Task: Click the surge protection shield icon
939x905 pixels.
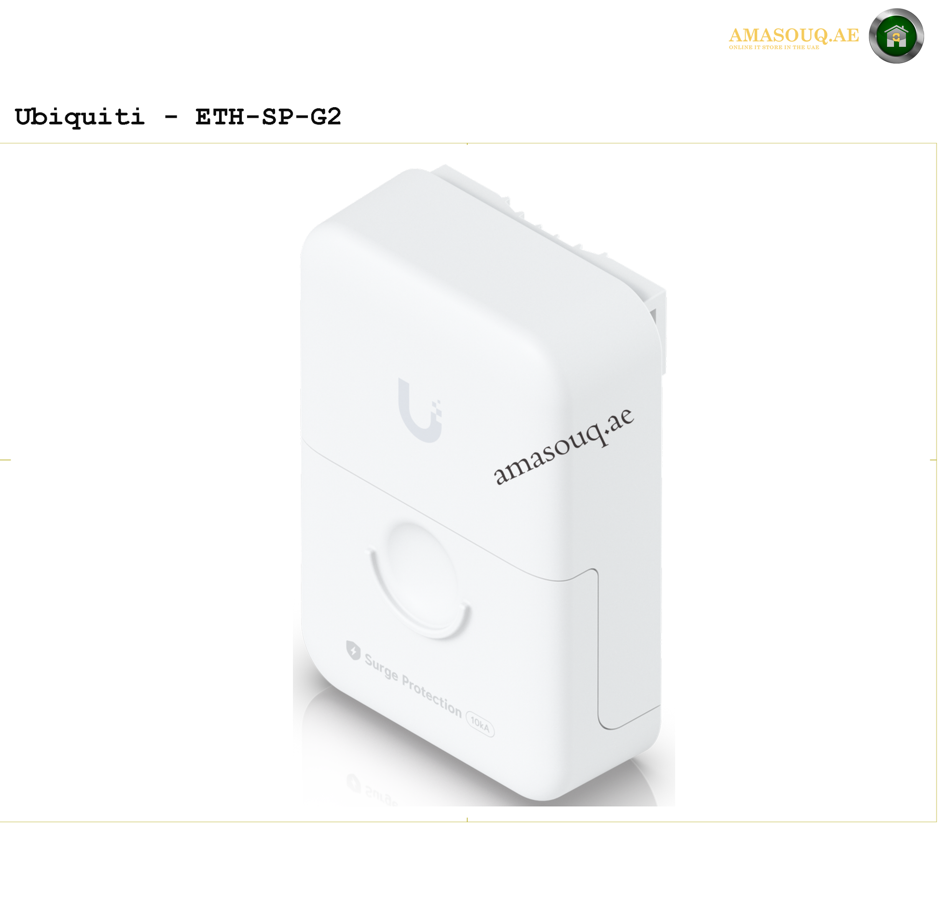Action: [353, 650]
